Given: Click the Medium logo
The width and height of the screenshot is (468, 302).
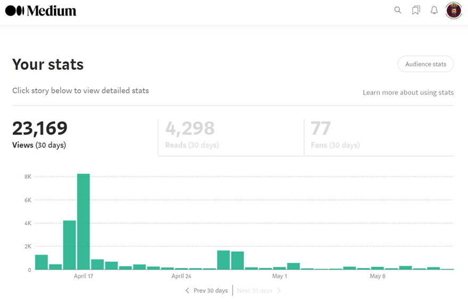Looking at the screenshot, I should [40, 11].
